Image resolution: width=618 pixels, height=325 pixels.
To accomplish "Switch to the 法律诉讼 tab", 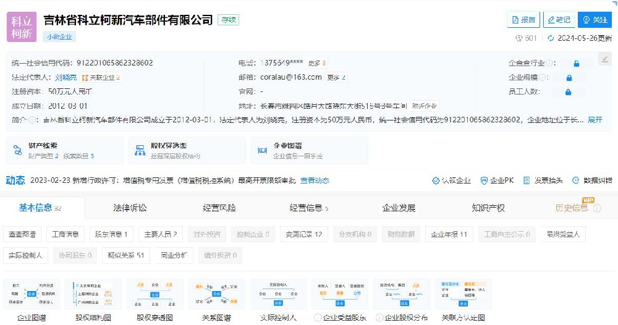I will click(x=130, y=208).
